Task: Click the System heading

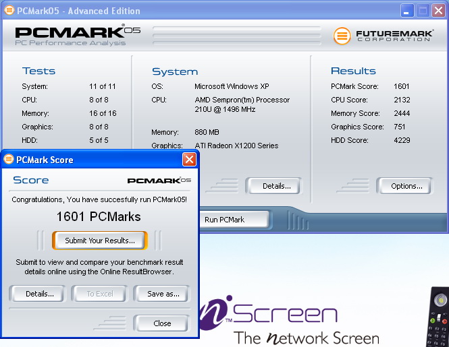Action: tap(175, 71)
